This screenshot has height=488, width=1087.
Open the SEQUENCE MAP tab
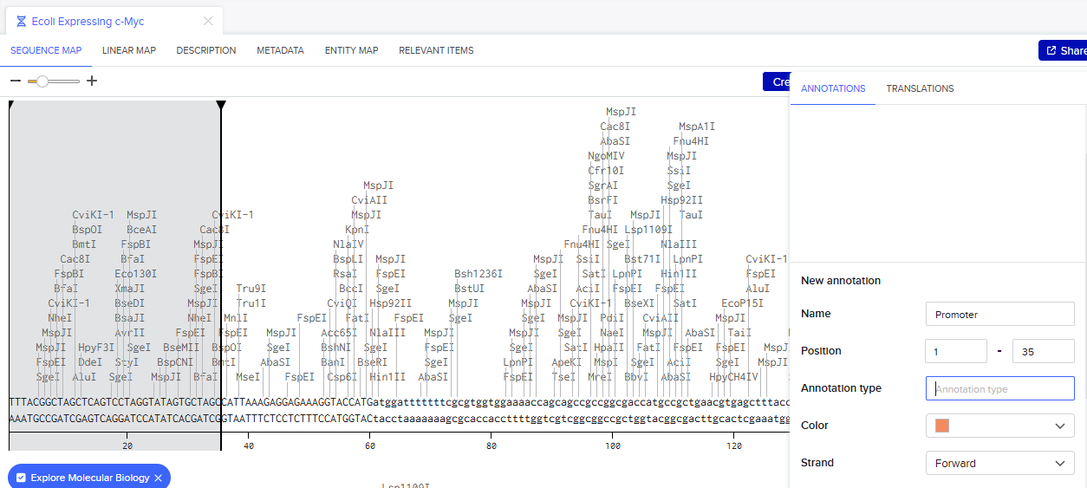46,50
